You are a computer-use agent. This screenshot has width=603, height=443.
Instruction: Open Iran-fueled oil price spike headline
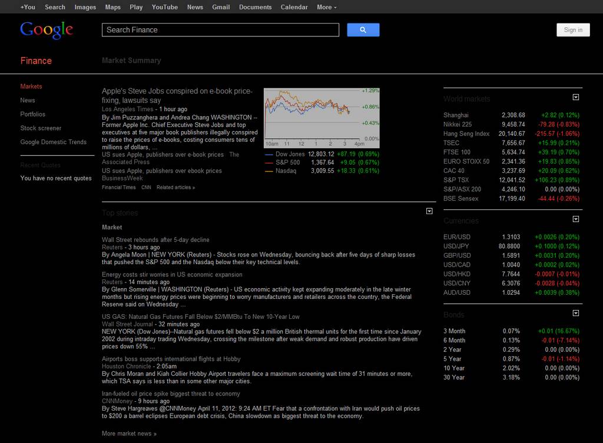coord(171,394)
